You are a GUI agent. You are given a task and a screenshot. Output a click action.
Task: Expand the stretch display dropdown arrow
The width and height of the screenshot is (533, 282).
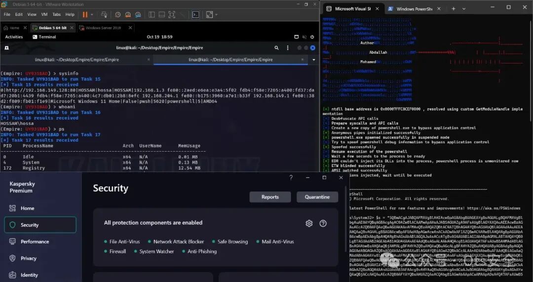(x=217, y=15)
